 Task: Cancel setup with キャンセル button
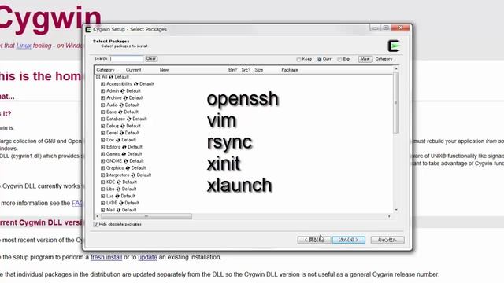387,240
